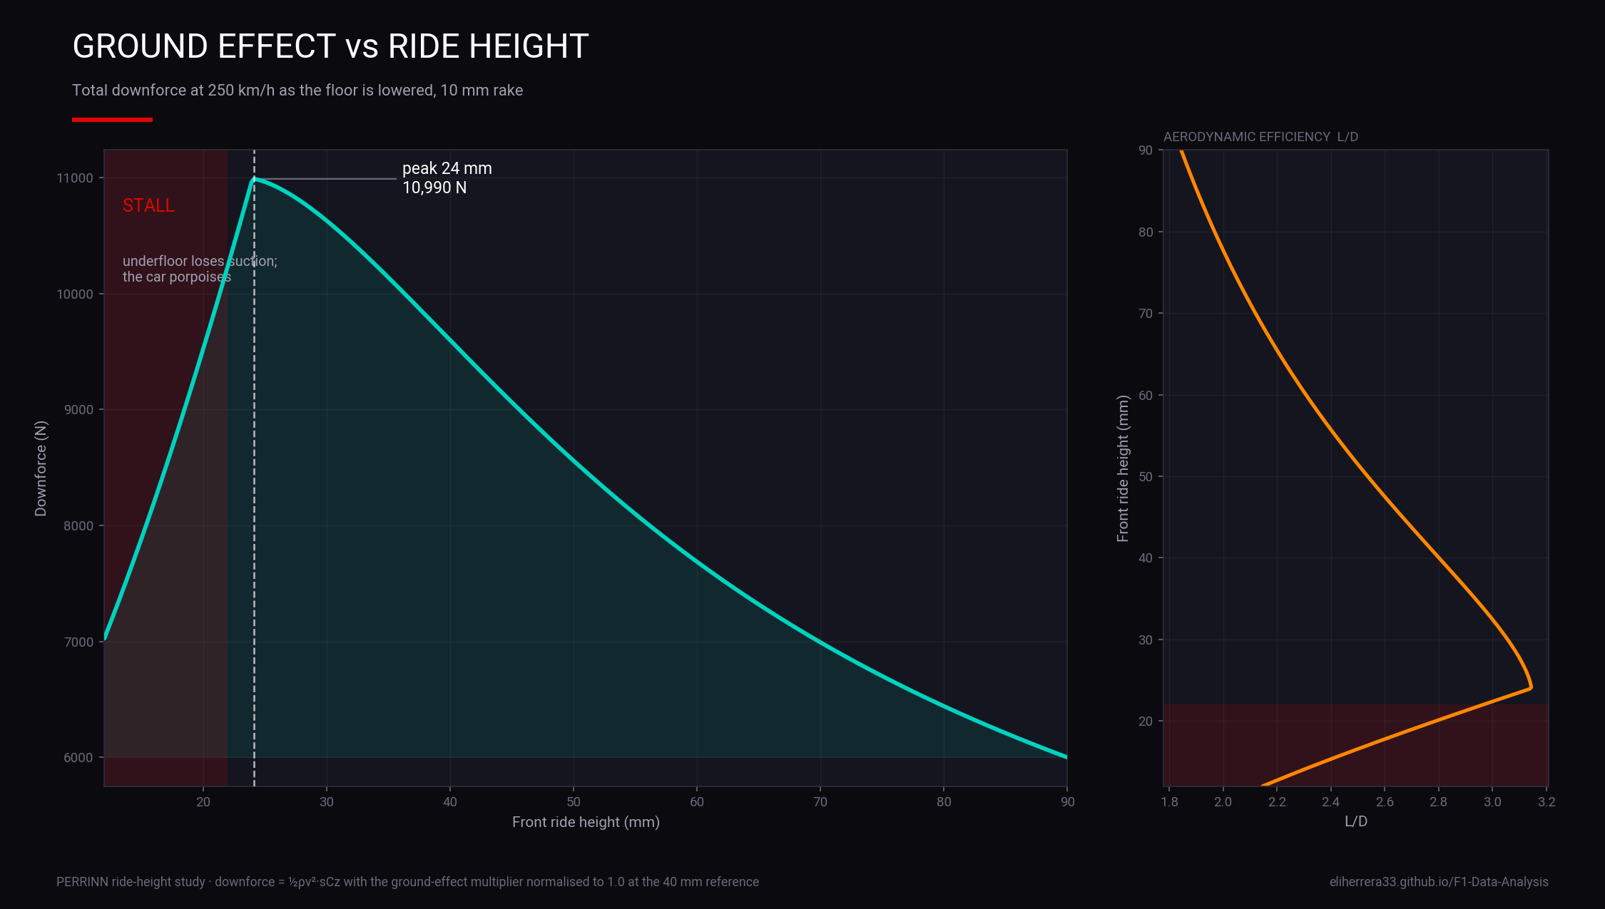This screenshot has width=1605, height=909.
Task: Click the vertical 'Front ride height (mm)' label
Action: (1123, 468)
